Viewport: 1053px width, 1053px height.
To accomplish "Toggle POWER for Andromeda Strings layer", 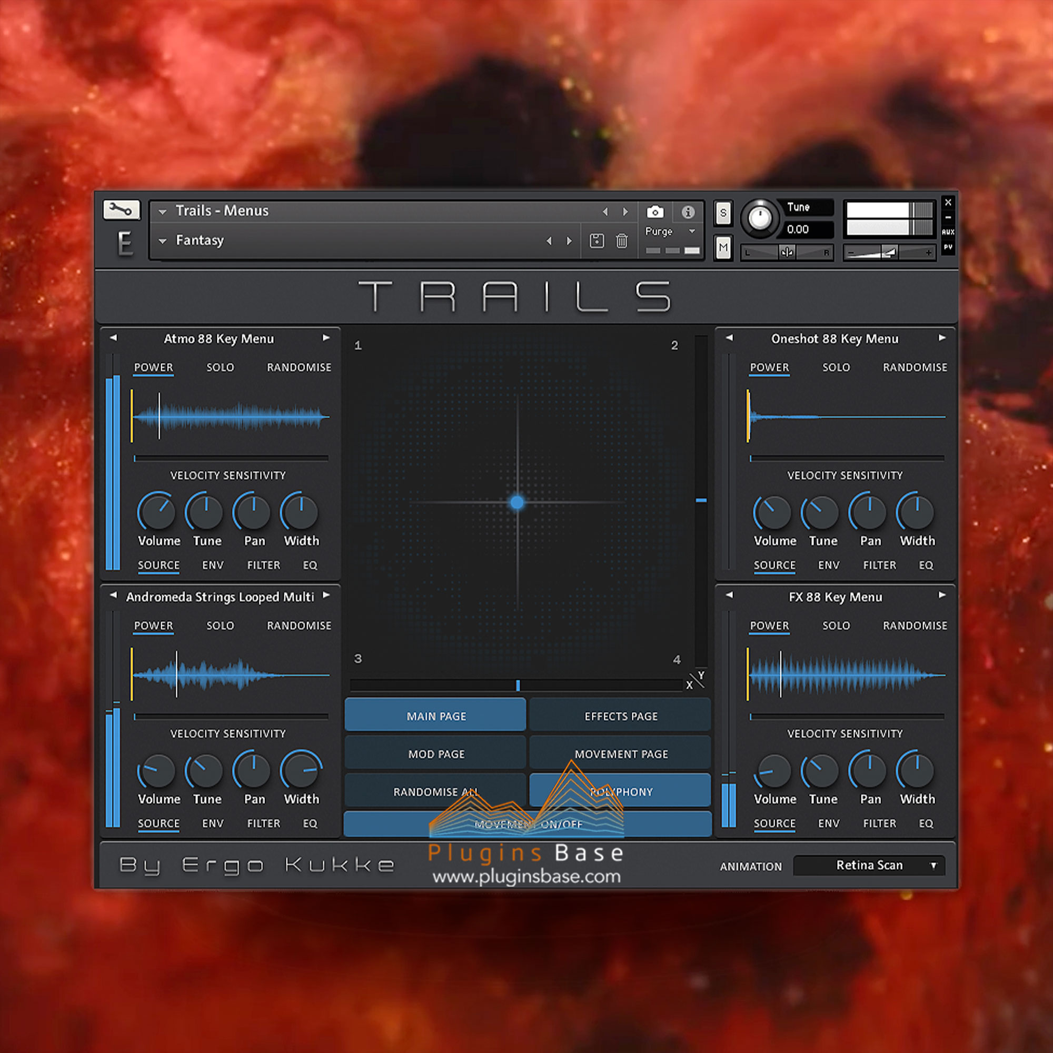I will coord(153,625).
